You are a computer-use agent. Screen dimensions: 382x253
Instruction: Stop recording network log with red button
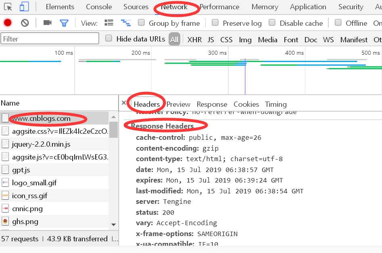click(x=8, y=23)
